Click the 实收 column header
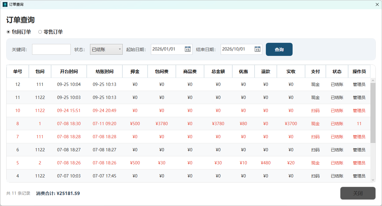Image resolution: width=382 pixels, height=206 pixels. [x=291, y=71]
